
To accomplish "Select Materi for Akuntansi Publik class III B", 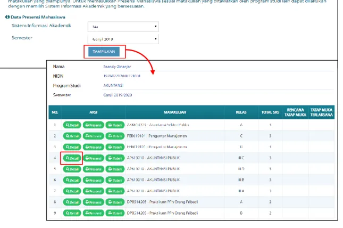I will 115,180.
